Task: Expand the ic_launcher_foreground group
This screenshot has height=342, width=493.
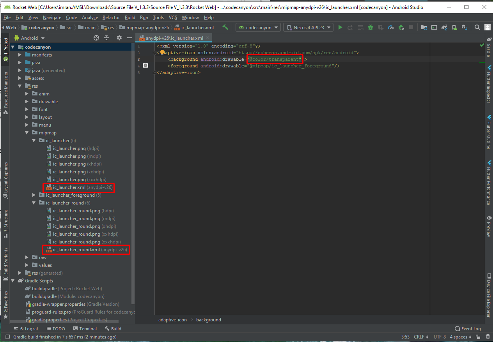Action: [x=34, y=195]
